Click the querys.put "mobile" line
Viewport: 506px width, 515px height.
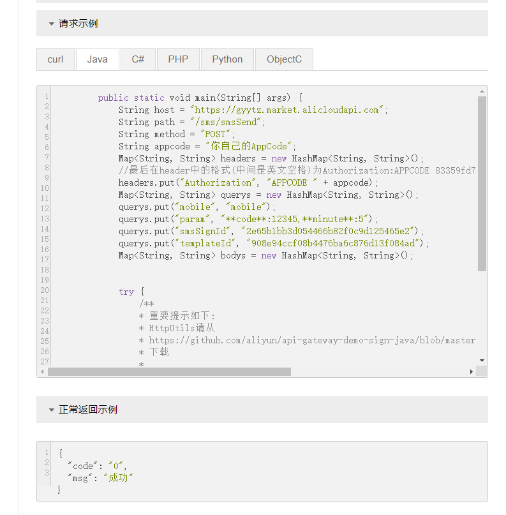(x=197, y=207)
